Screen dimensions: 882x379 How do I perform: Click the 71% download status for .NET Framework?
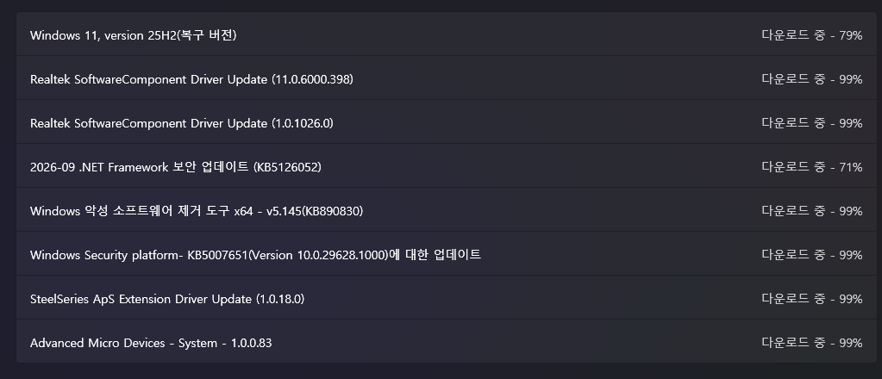[811, 167]
